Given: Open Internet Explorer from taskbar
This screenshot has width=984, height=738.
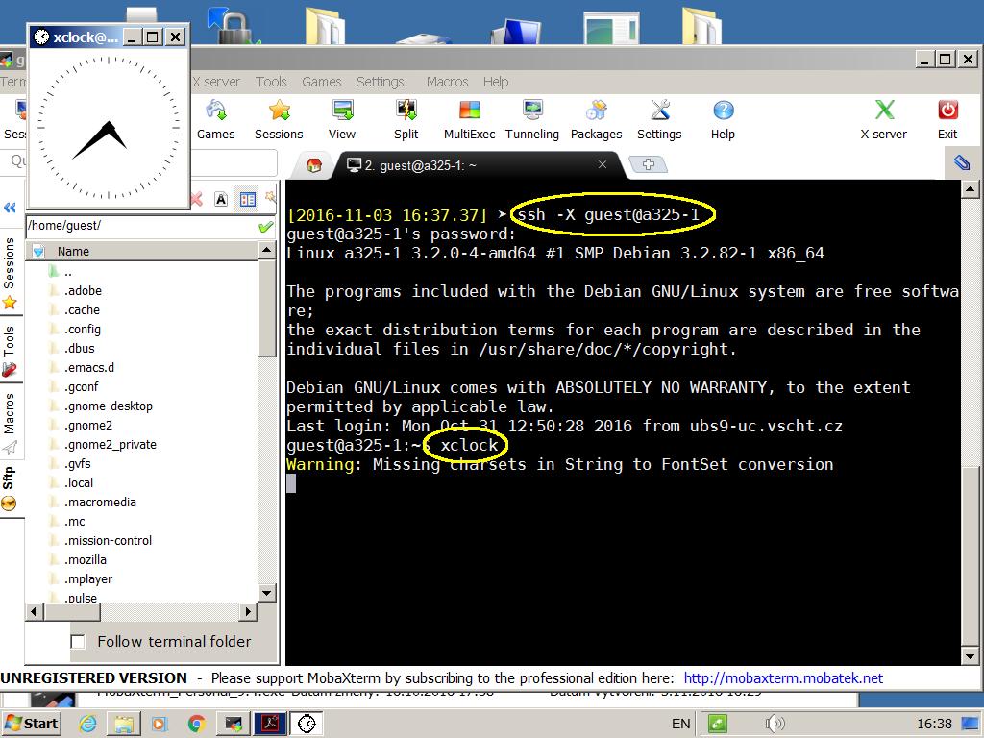Looking at the screenshot, I should (87, 724).
